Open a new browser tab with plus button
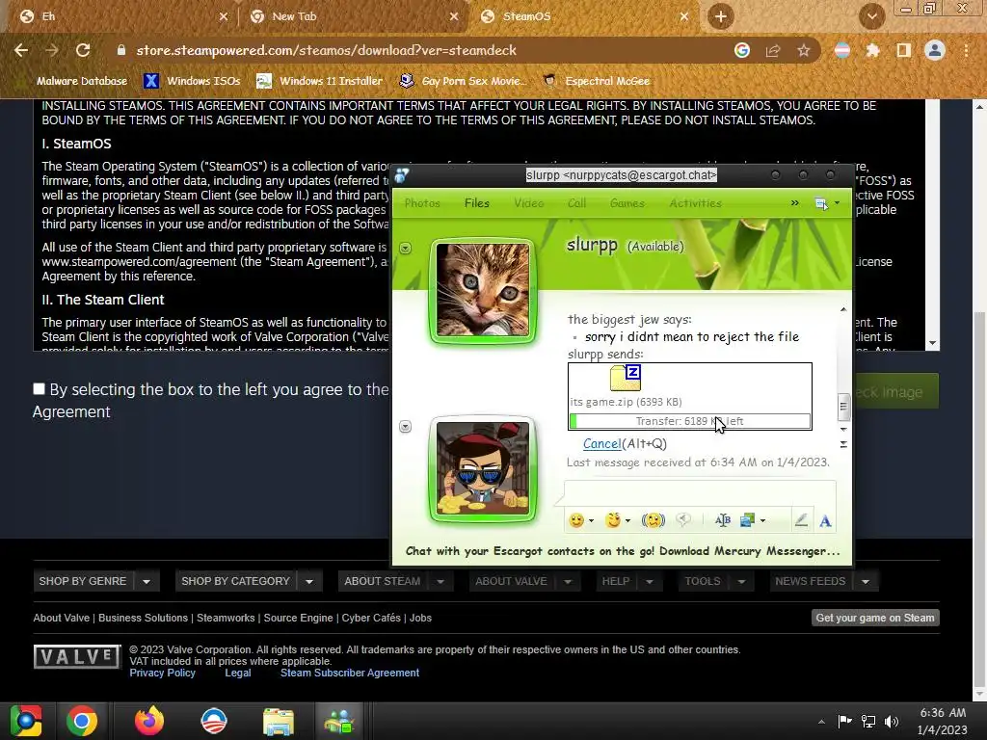987x740 pixels. point(721,16)
